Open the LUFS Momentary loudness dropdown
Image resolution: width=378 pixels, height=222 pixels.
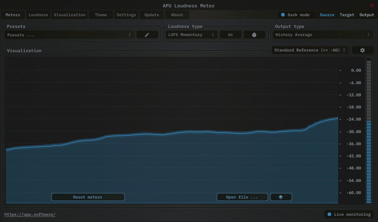click(191, 35)
